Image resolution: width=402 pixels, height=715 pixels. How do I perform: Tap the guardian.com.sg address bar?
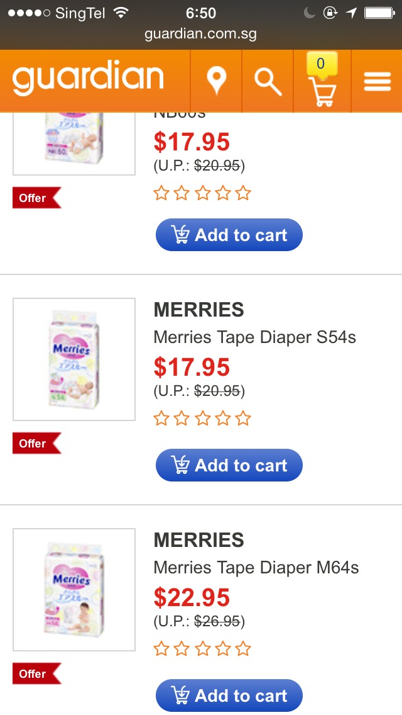pyautogui.click(x=200, y=33)
